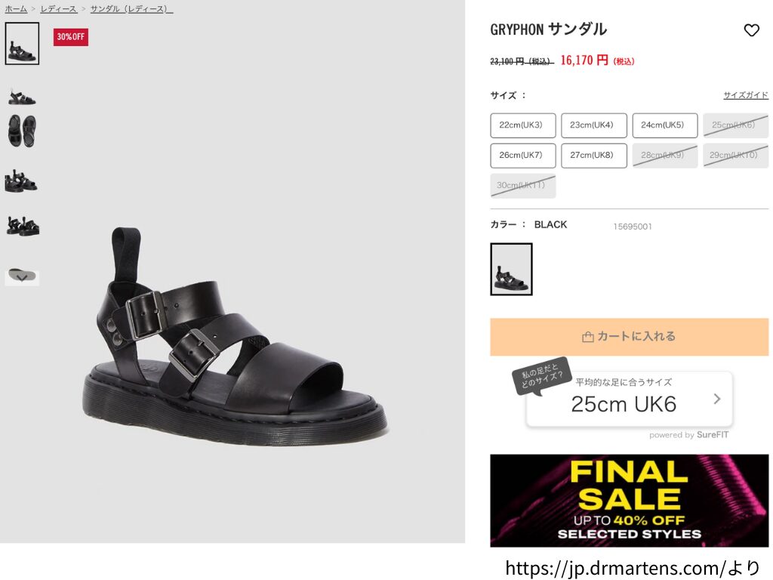Go to ホーム in breadcrumb
The image size is (773, 580).
tap(16, 9)
